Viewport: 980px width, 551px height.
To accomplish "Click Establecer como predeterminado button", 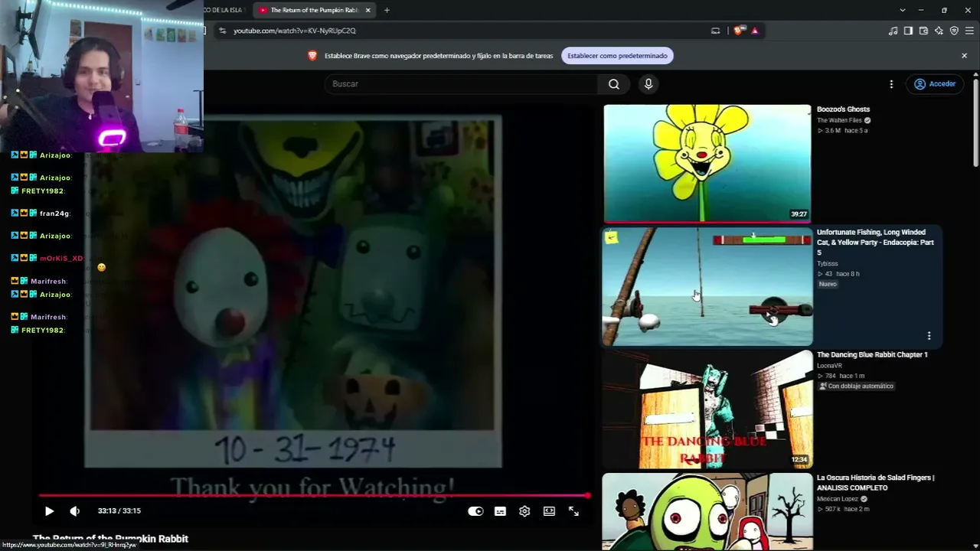I will click(x=617, y=56).
